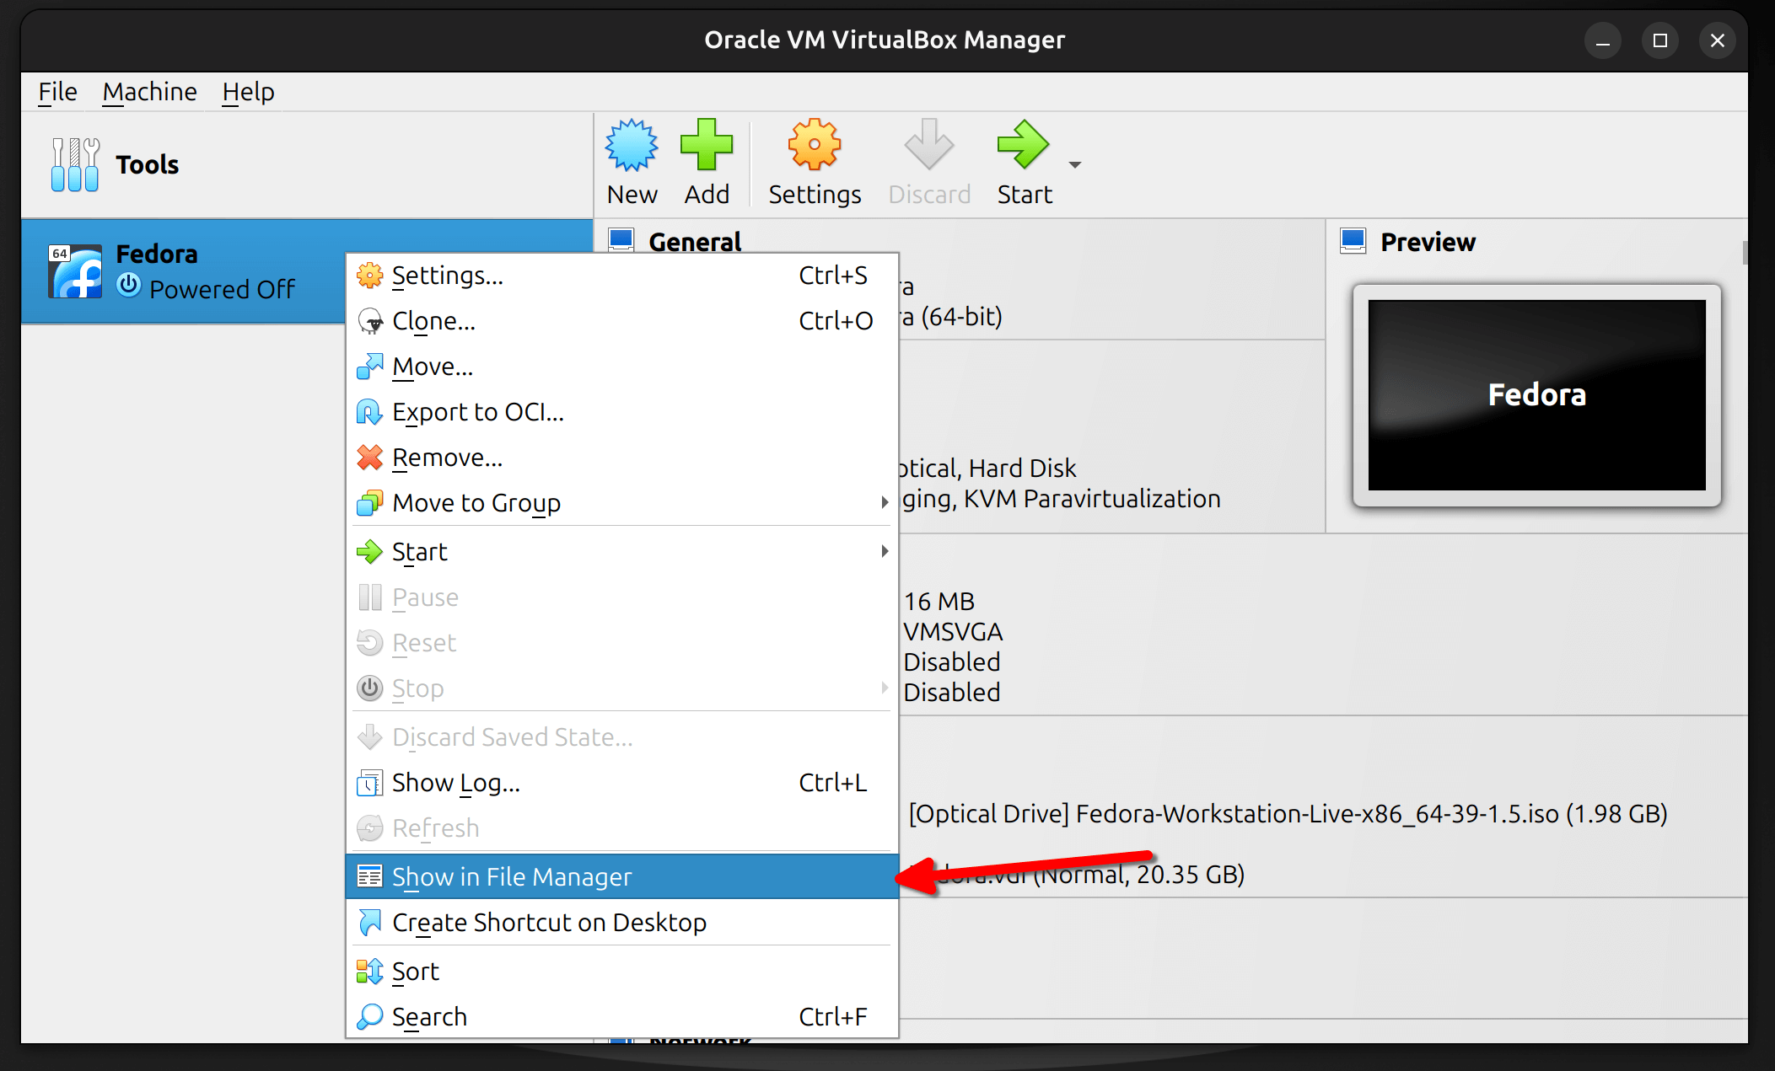Click Export to OCI option
Screen dimensions: 1775x1071
coord(479,412)
